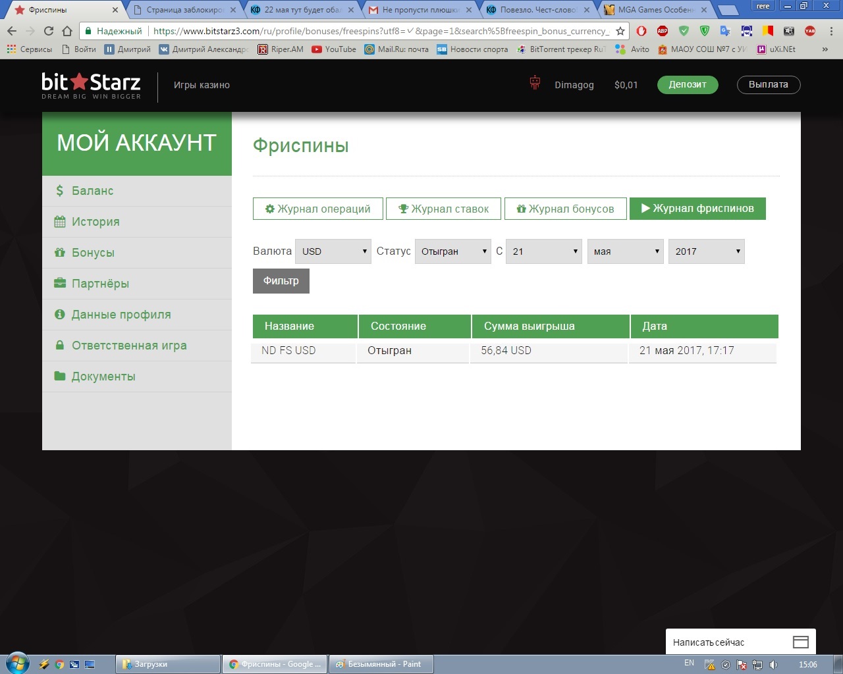Click the green Депозит button
Image resolution: width=843 pixels, height=674 pixels.
(x=688, y=85)
